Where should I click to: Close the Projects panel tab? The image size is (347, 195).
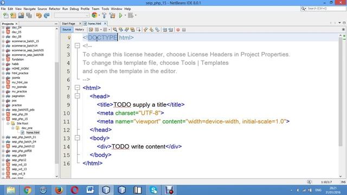pyautogui.click(x=17, y=24)
